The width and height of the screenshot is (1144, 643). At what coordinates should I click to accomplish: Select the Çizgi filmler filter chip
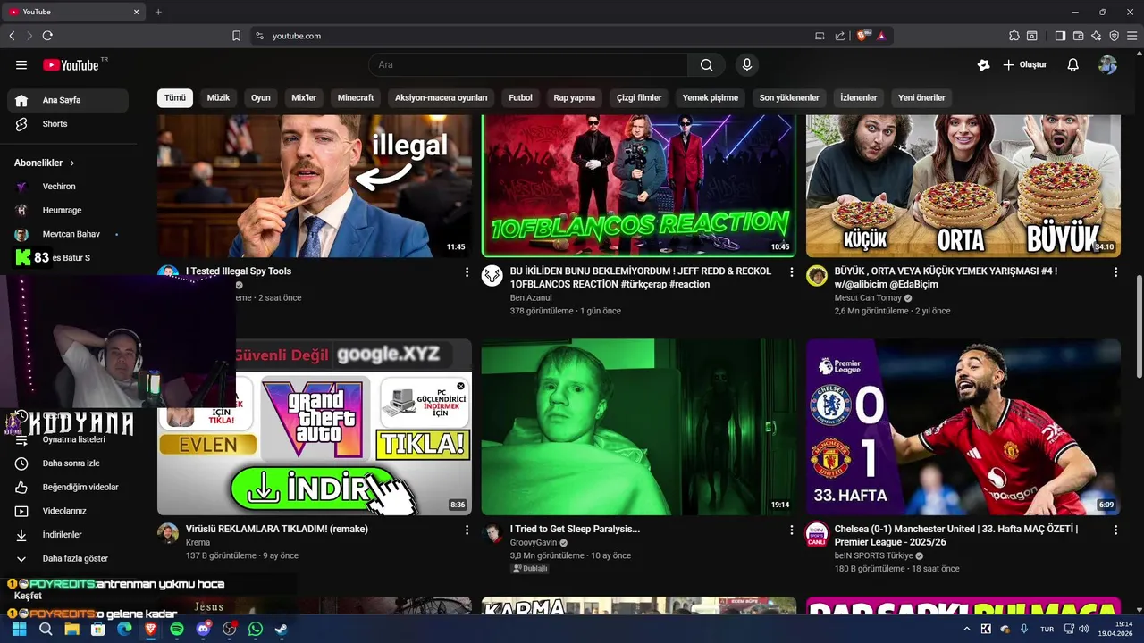[639, 97]
